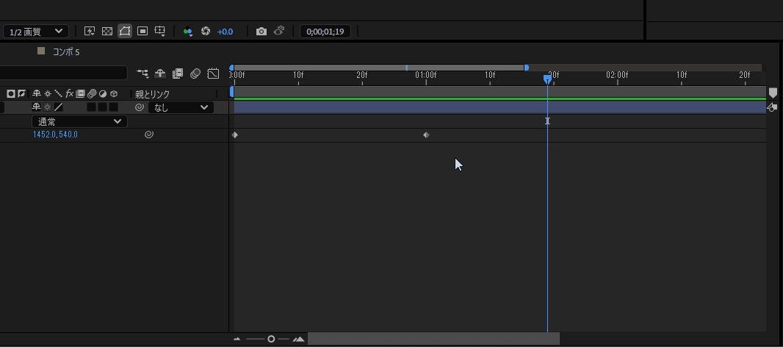The height and width of the screenshot is (347, 783).
Task: Open the grid and guide options icon
Action: tap(160, 31)
